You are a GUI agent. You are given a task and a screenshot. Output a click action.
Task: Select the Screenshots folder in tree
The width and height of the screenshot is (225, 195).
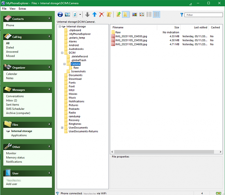coord(78,71)
